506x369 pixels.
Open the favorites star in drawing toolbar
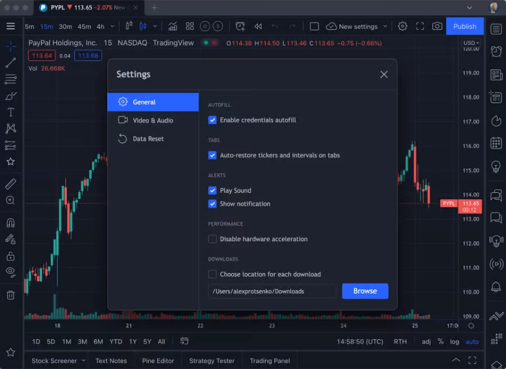tap(11, 161)
